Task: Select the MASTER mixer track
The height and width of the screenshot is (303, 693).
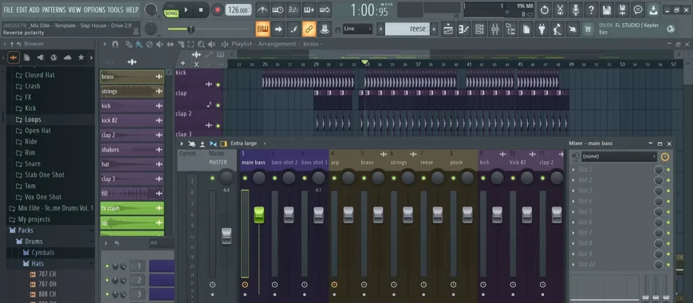Action: (218, 162)
